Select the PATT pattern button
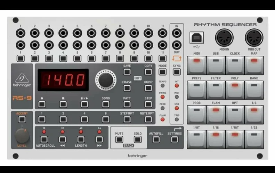Screen dimensions: 275x173 pos(127,104)
